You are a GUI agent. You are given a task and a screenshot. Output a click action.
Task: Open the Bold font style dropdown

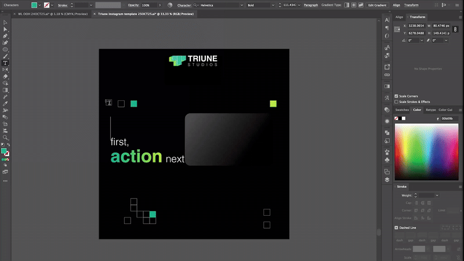pyautogui.click(x=273, y=5)
